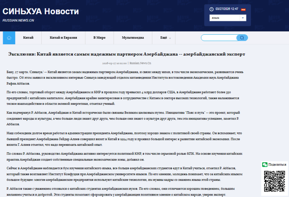This screenshot has width=289, height=197.
Task: Click the QR code image
Action: (275, 181)
